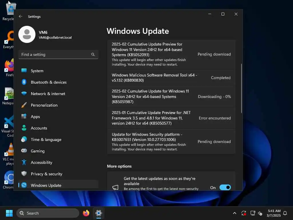
Task: Open the VLC media player desktop icon
Action: click(x=9, y=154)
